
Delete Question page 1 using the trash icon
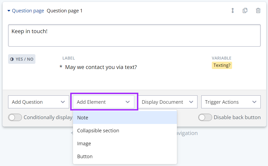pyautogui.click(x=258, y=11)
